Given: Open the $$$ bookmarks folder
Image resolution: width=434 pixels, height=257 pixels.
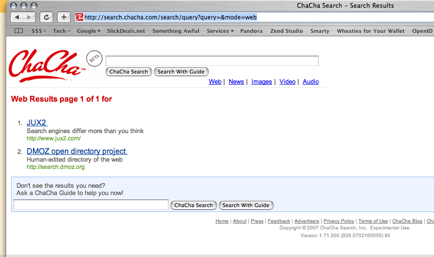Looking at the screenshot, I should point(39,31).
